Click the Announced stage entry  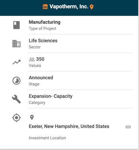pyautogui.click(x=41, y=78)
